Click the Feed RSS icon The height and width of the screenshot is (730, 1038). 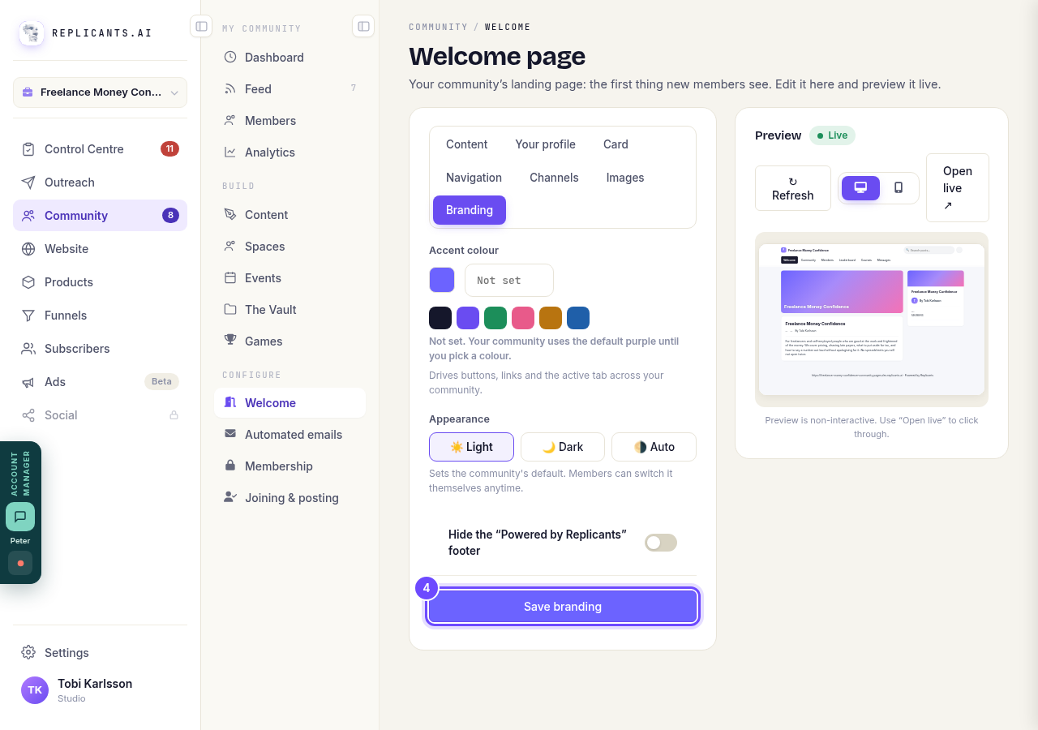(x=230, y=88)
